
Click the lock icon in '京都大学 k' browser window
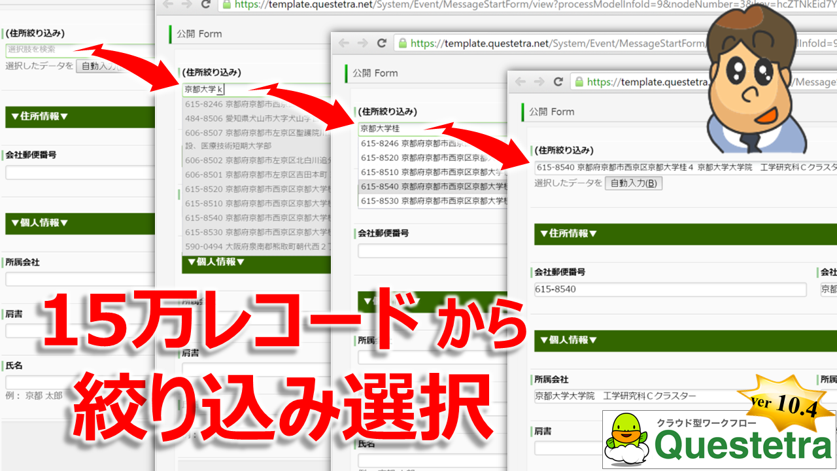coord(227,5)
